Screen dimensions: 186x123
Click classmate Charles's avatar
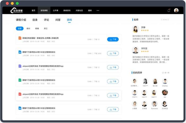click(x=165, y=81)
